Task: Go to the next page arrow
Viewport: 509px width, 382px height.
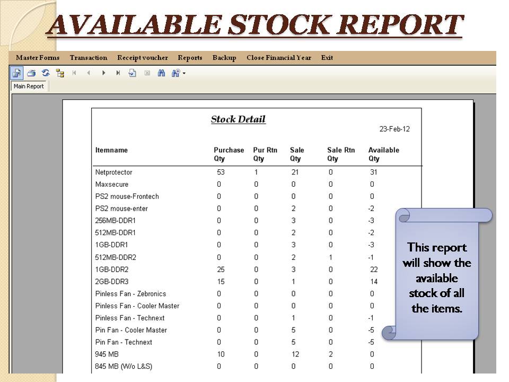Action: pos(103,73)
